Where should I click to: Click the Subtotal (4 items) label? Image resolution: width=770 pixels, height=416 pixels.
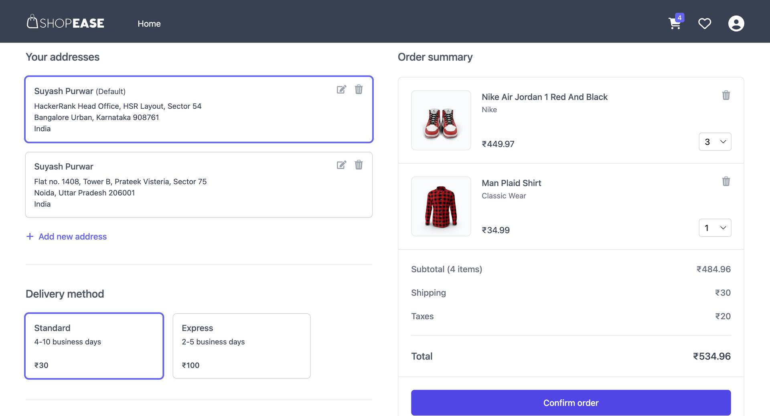[447, 269]
